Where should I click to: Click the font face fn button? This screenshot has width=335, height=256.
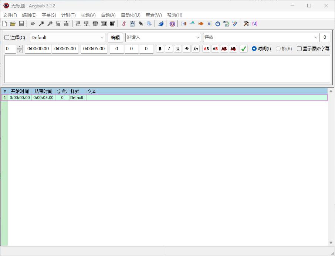coord(196,49)
